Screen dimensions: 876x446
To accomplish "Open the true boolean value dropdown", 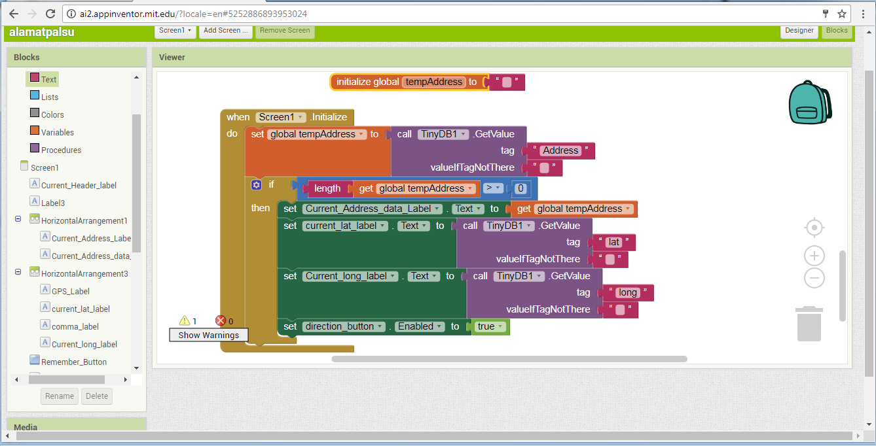I will pos(490,326).
